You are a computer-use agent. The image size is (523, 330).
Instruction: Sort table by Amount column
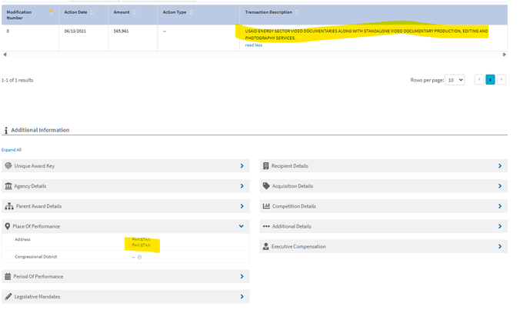(135, 12)
